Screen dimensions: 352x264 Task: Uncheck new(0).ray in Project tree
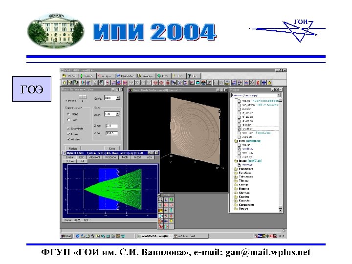coord(239,149)
